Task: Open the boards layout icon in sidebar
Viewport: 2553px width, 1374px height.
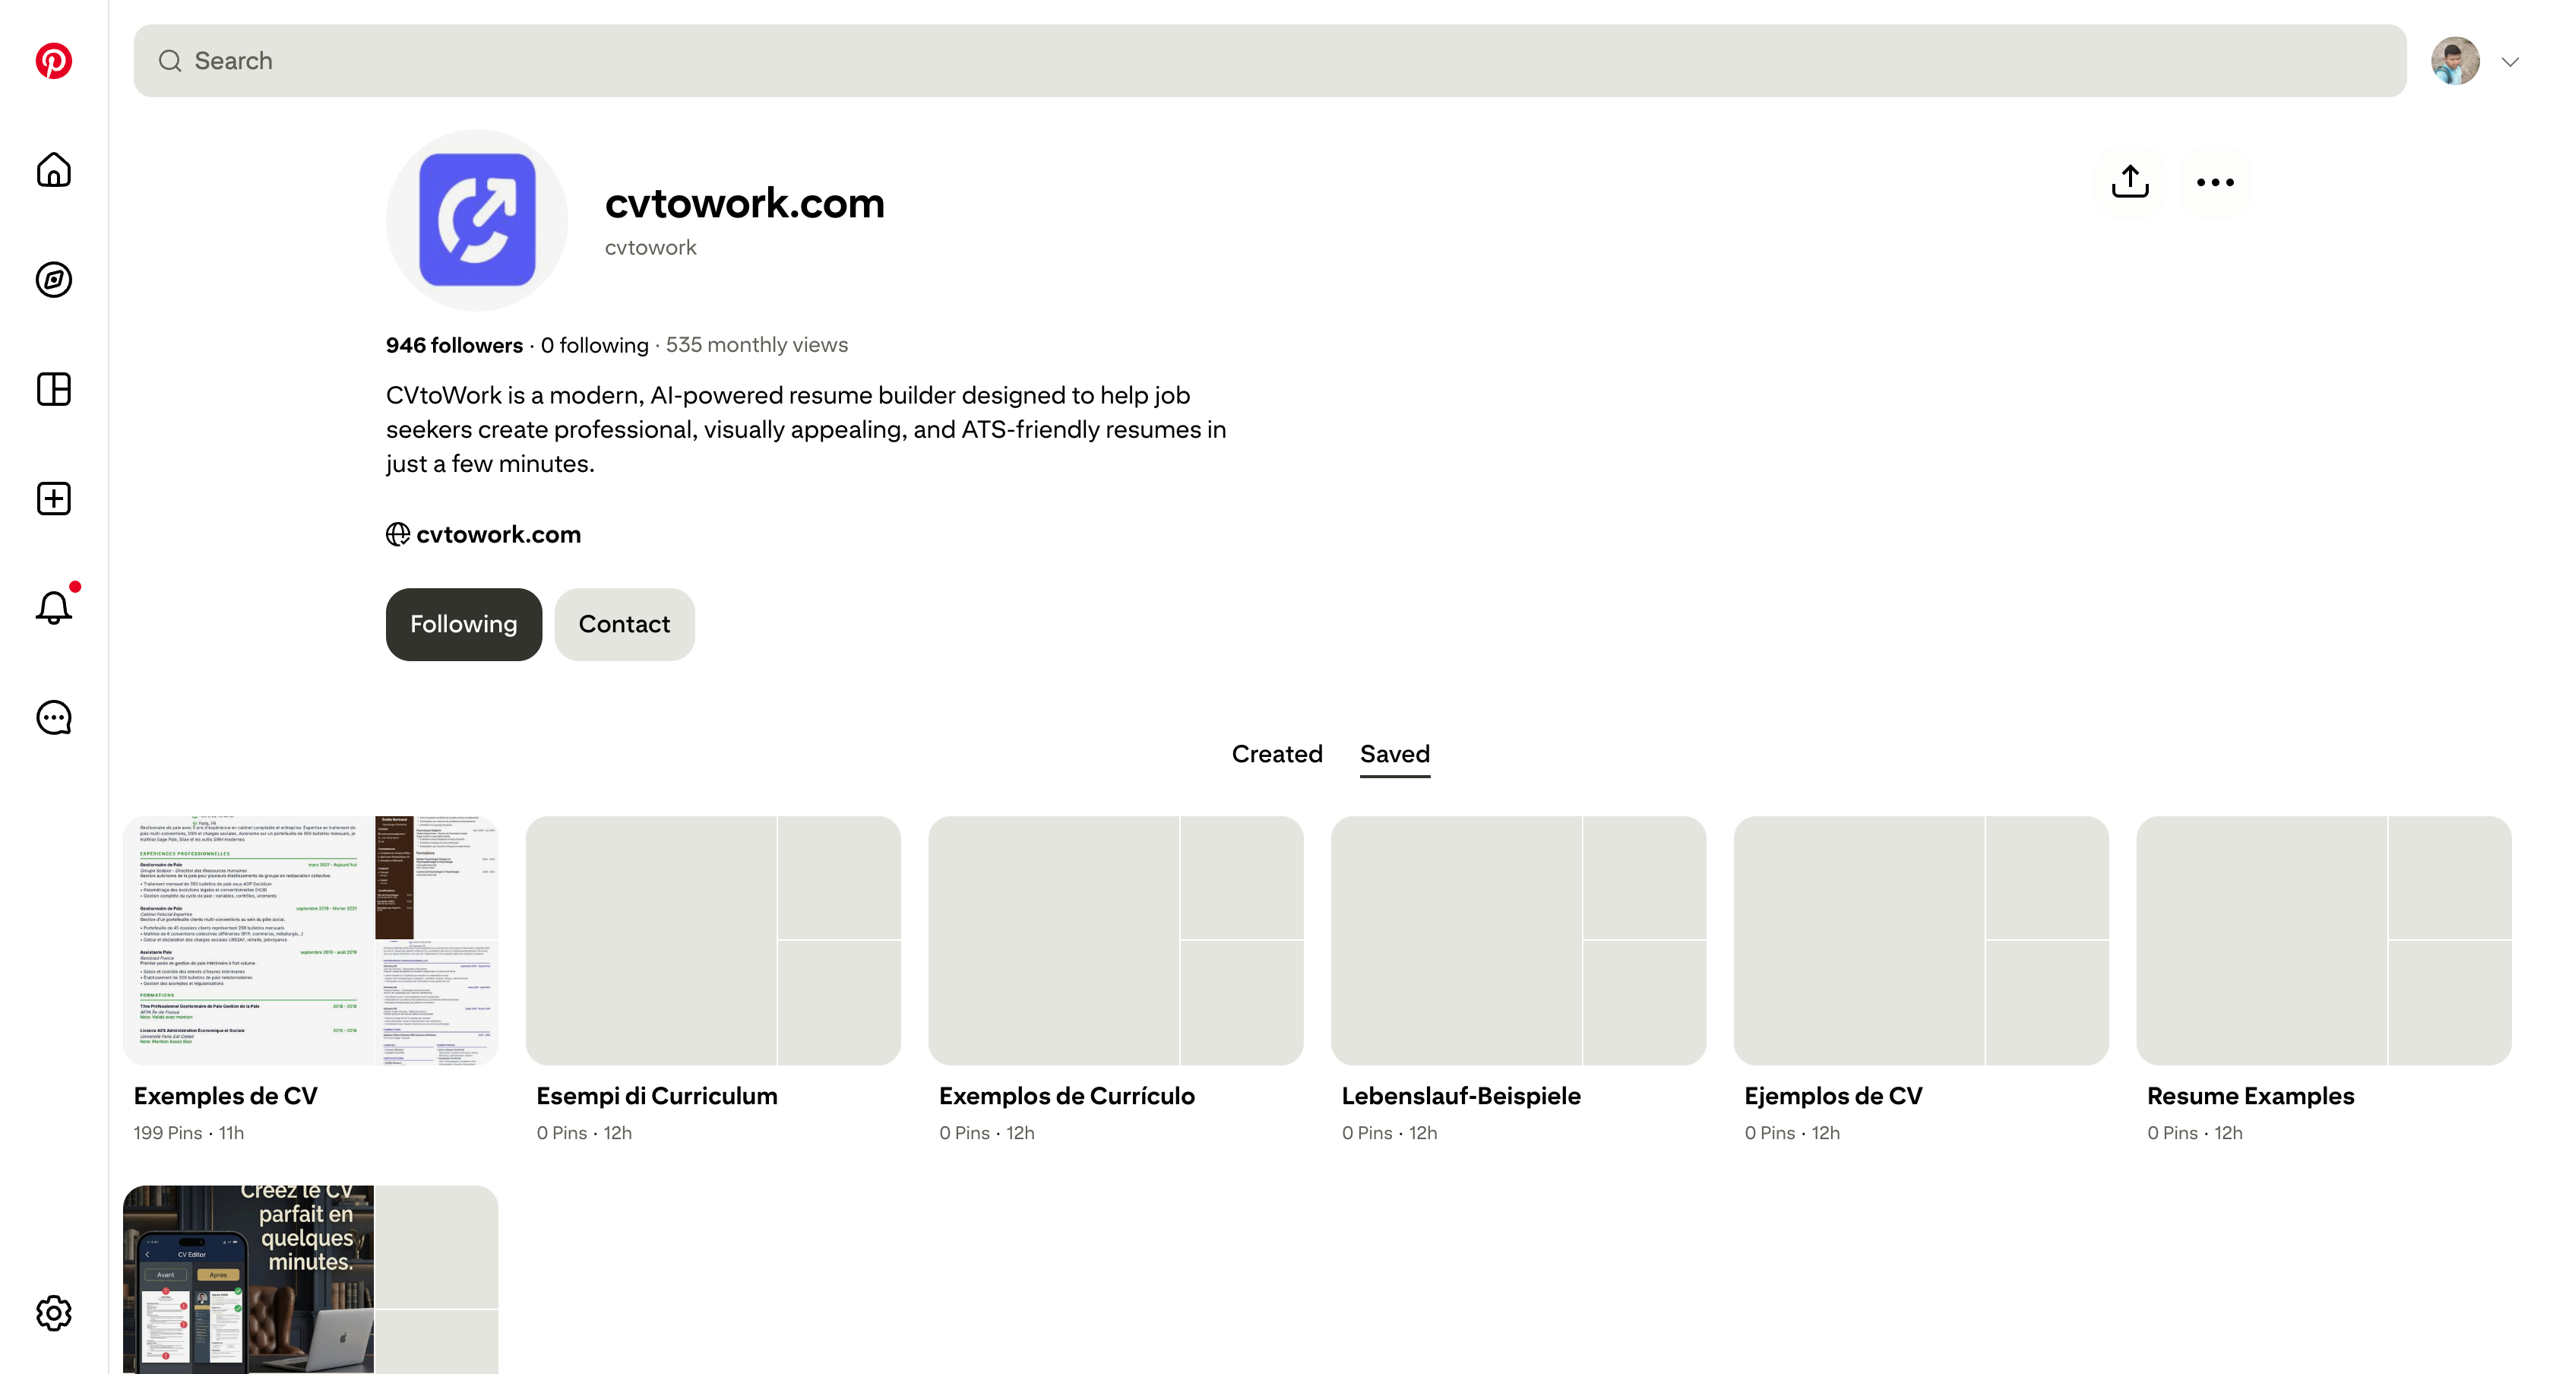Action: coord(53,390)
